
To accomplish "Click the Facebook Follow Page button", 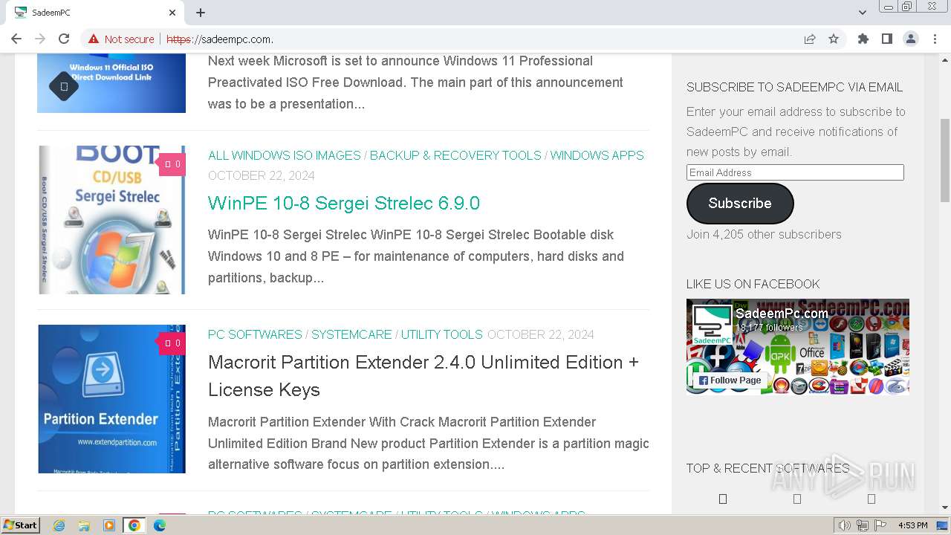I will click(729, 380).
